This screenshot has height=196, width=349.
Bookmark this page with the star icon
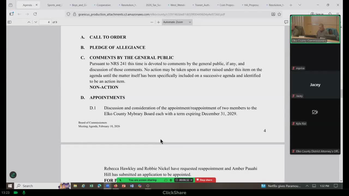pos(279,14)
